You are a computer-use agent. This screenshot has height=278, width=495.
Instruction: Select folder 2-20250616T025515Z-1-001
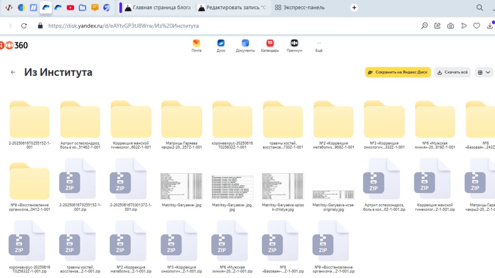(x=29, y=124)
